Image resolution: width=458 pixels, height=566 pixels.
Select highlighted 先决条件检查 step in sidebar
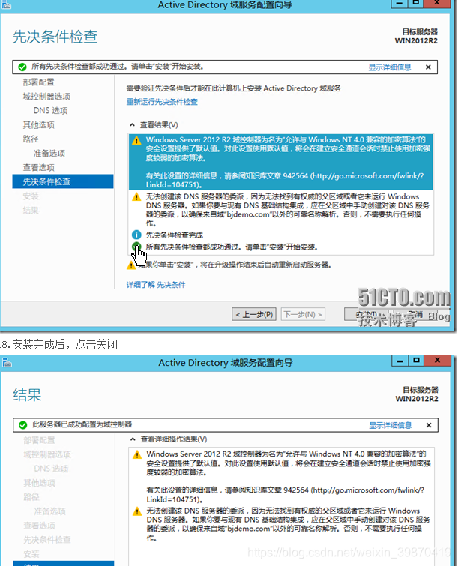pyautogui.click(x=63, y=181)
